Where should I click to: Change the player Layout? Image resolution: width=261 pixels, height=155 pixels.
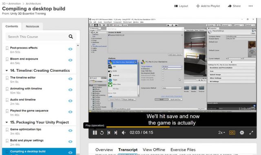(181, 6)
